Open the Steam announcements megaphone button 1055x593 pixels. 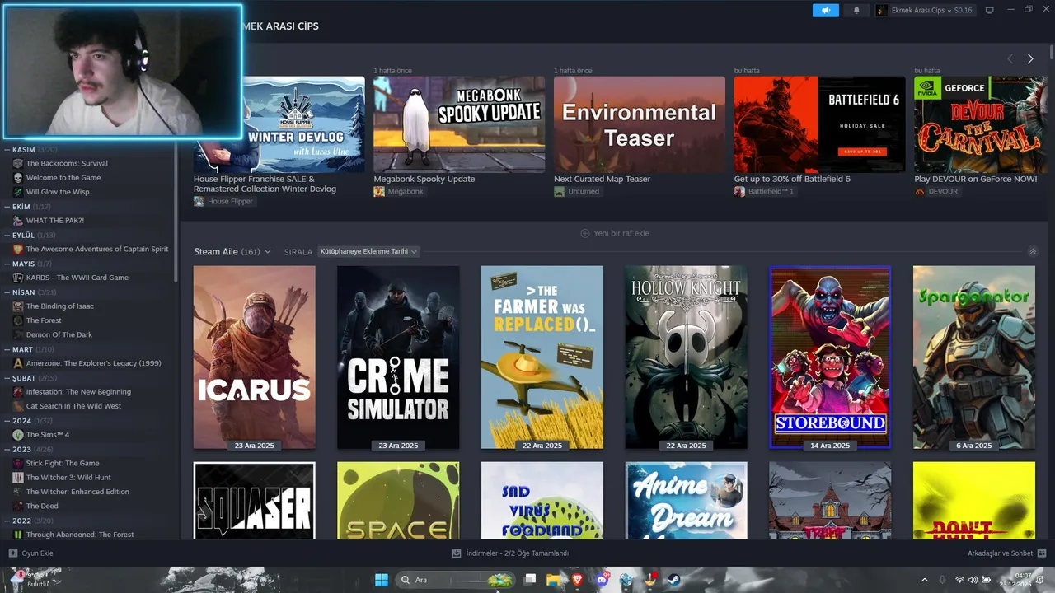[825, 10]
